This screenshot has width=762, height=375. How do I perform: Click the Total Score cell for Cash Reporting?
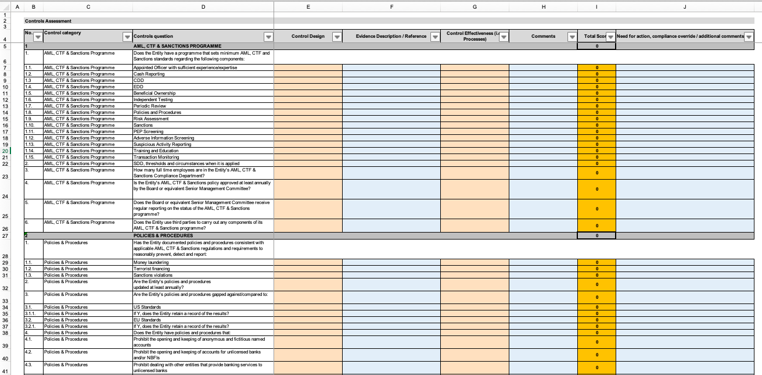click(596, 74)
